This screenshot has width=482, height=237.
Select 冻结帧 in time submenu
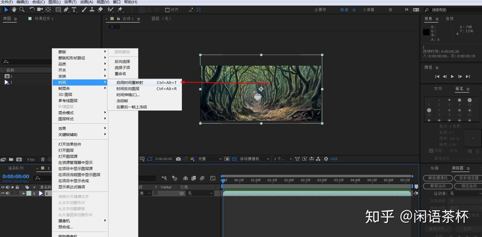tap(145, 101)
